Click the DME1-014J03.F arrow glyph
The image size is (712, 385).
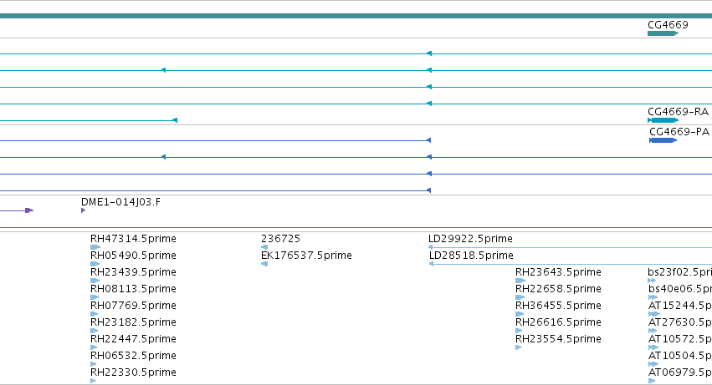84,210
